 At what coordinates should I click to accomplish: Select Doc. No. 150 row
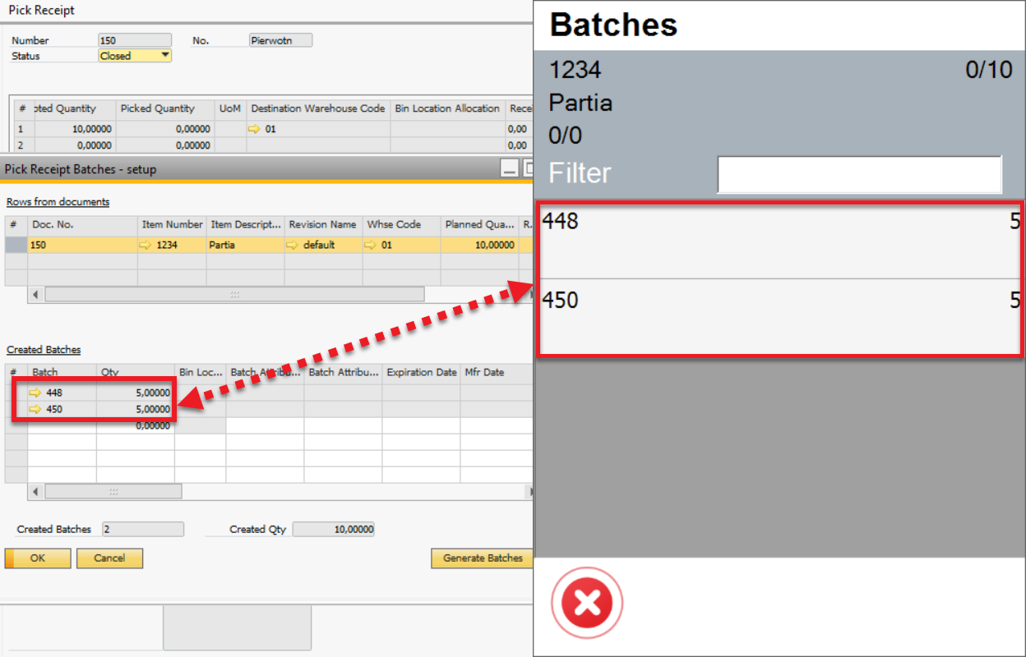[x=82, y=245]
